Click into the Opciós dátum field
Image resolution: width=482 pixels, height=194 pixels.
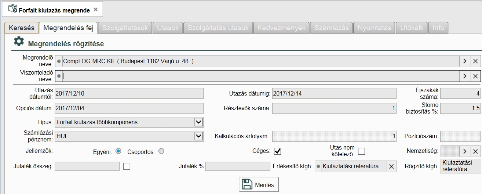click(128, 108)
